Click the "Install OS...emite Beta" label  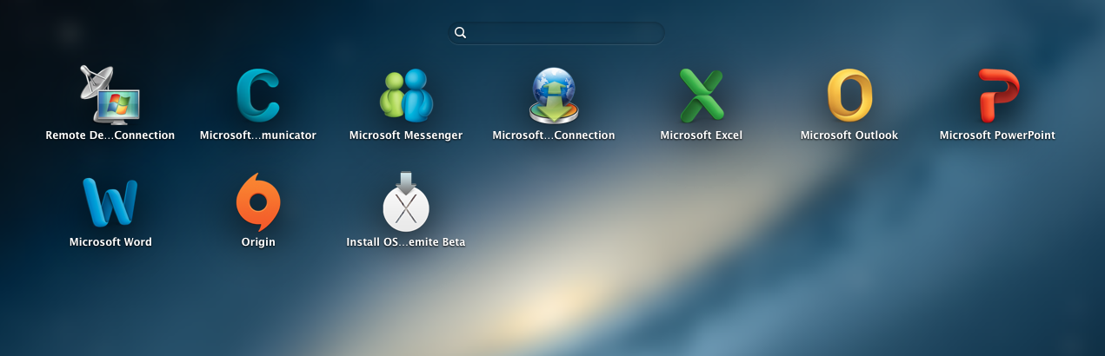tap(406, 242)
